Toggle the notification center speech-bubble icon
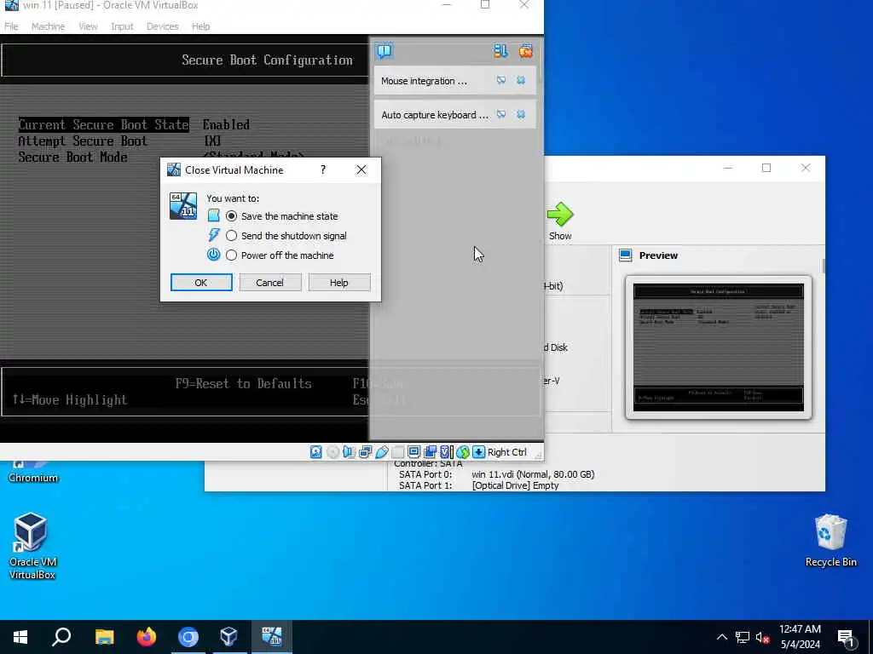This screenshot has height=654, width=873. [x=384, y=51]
